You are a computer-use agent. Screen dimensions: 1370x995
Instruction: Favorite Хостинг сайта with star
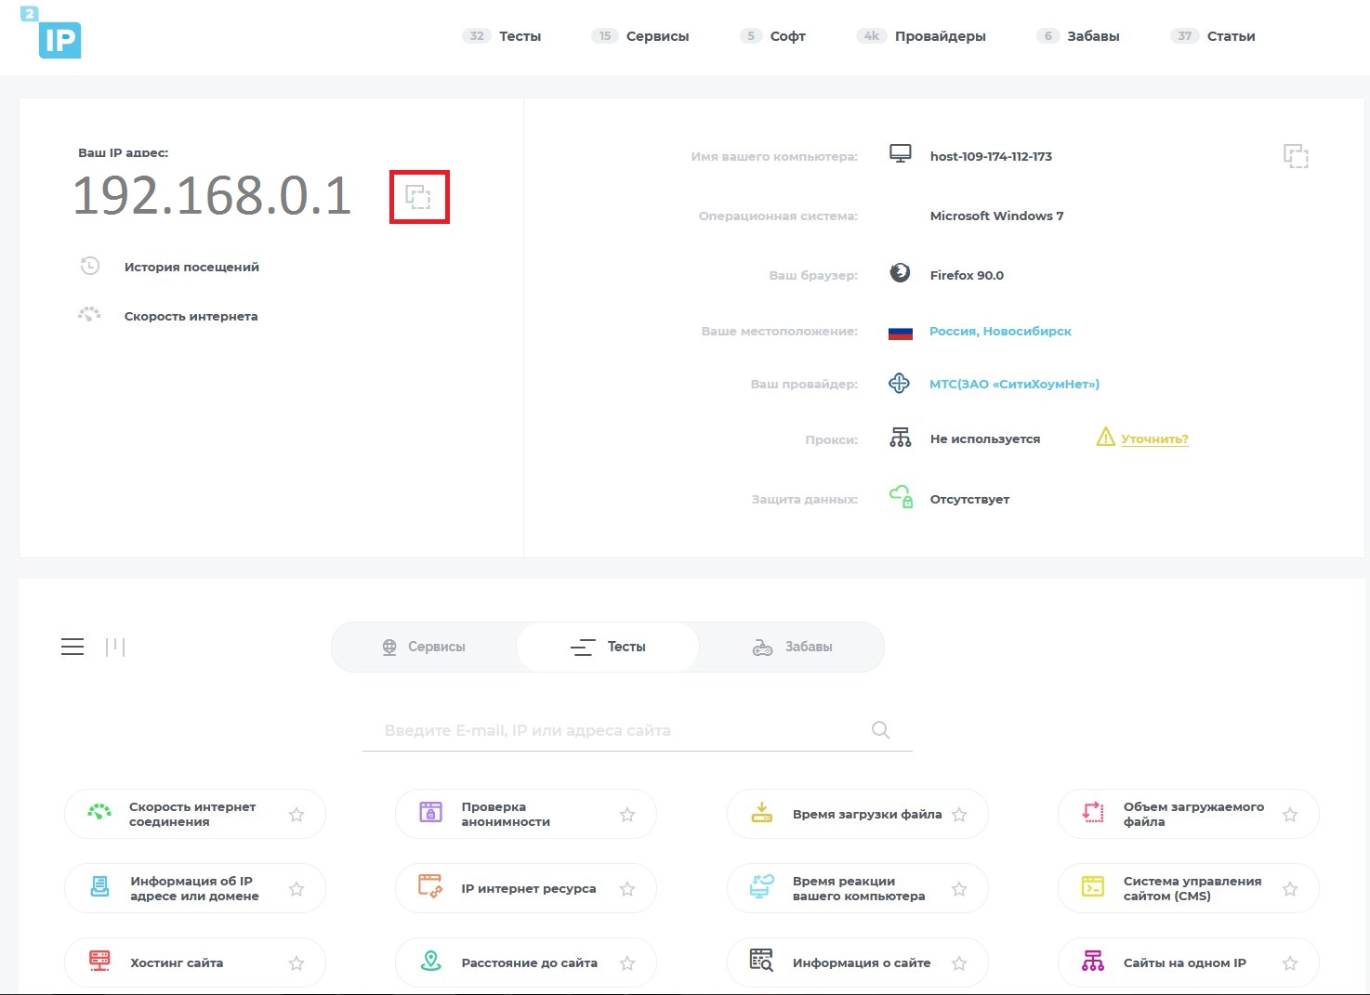[x=296, y=963]
